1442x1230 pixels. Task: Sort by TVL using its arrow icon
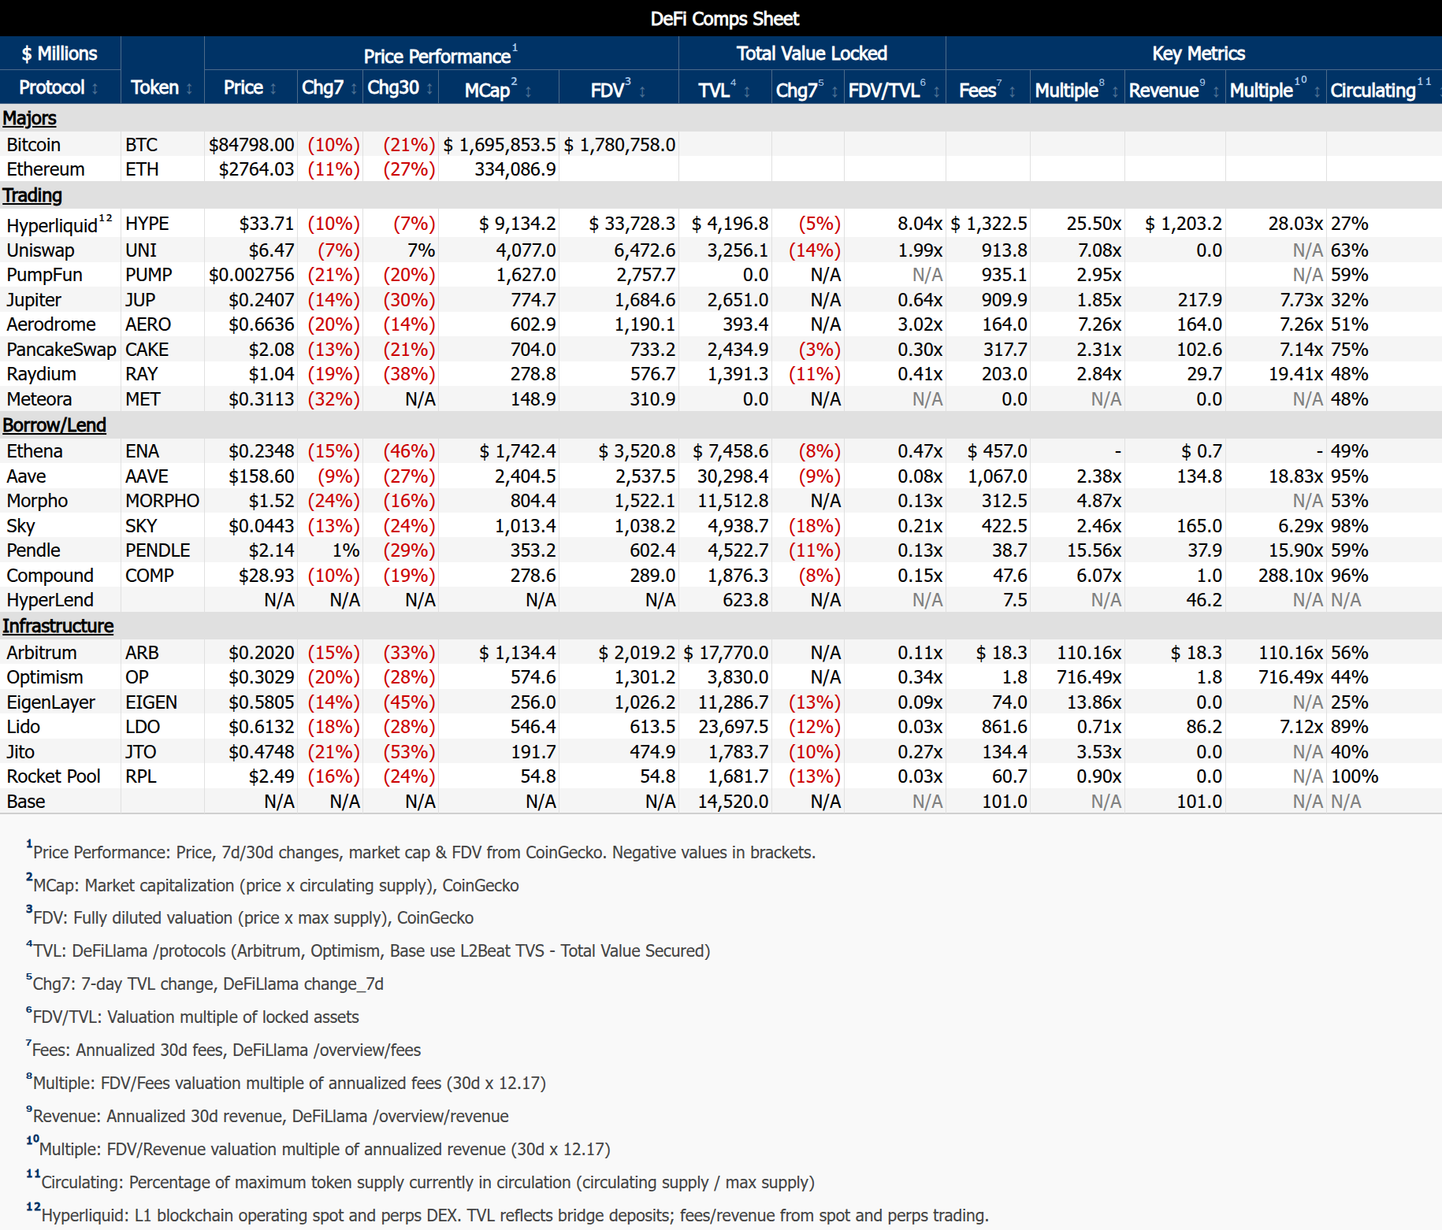coord(747,91)
